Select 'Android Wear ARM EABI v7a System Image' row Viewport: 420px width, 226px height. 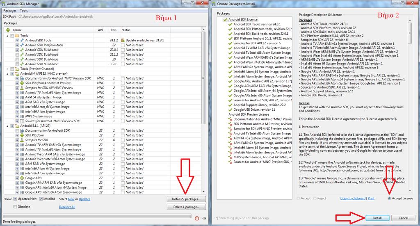click(55, 155)
